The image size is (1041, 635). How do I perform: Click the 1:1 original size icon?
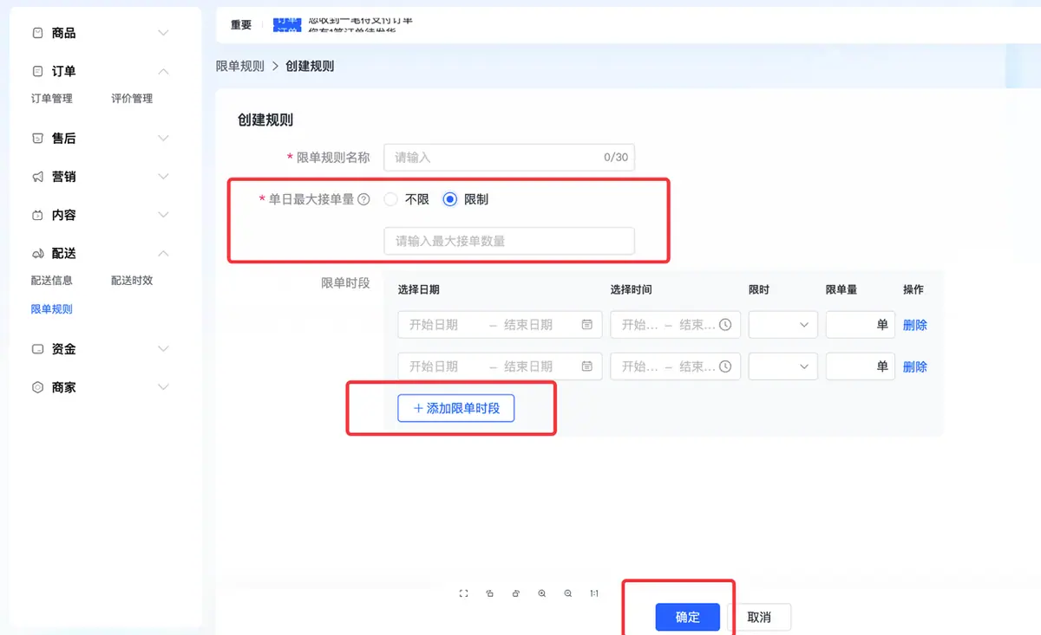[594, 593]
